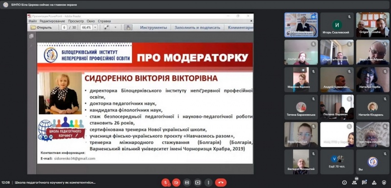Open the Справка menu
Screen dimensions: 391x188
(x=104, y=21)
